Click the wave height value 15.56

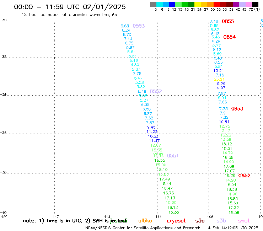(x=234, y=213)
